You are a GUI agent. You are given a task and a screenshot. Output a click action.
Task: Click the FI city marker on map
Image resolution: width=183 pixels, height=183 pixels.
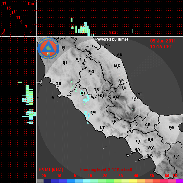coord(63,50)
